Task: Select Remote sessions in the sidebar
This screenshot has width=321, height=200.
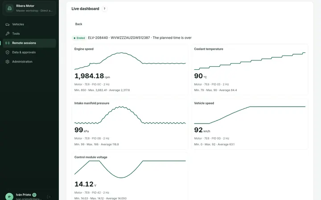Action: (29, 43)
